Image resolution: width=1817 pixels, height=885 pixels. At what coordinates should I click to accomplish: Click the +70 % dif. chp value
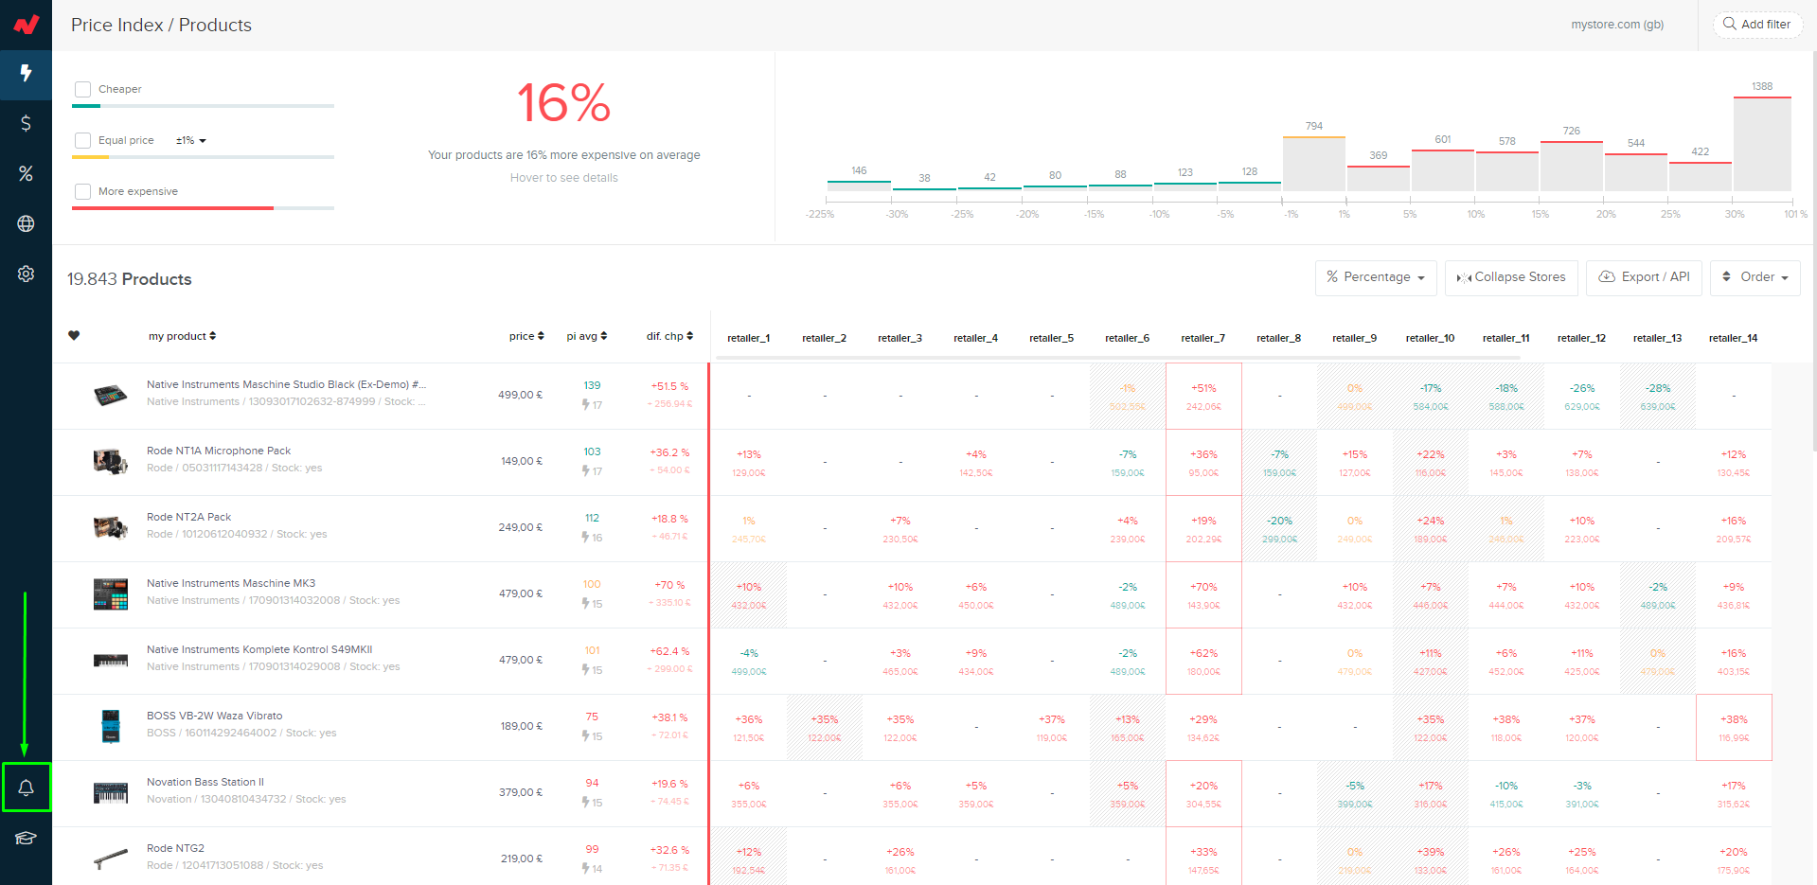point(669,585)
